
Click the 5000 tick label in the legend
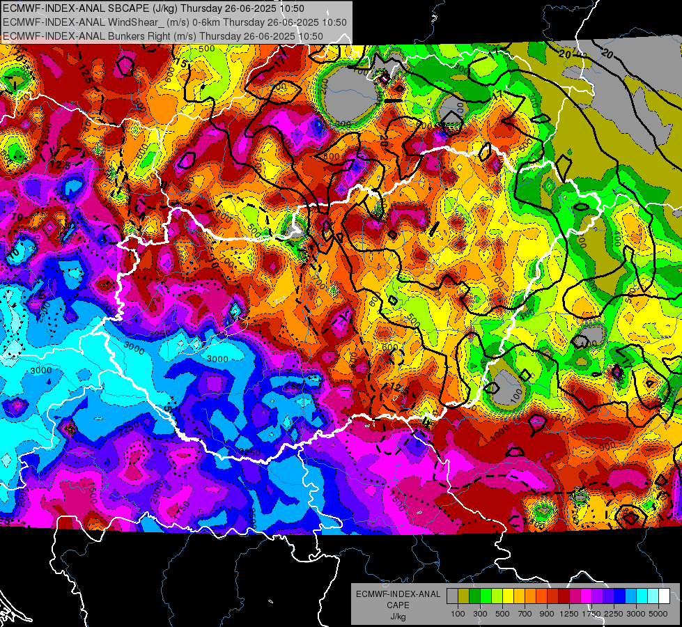[x=658, y=614]
